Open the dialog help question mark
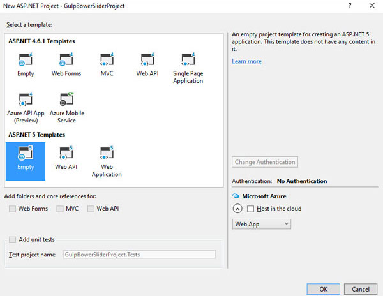The width and height of the screenshot is (383, 296). 350,6
